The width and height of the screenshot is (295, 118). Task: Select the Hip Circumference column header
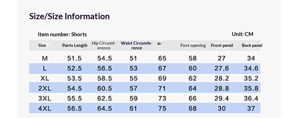(x=104, y=45)
